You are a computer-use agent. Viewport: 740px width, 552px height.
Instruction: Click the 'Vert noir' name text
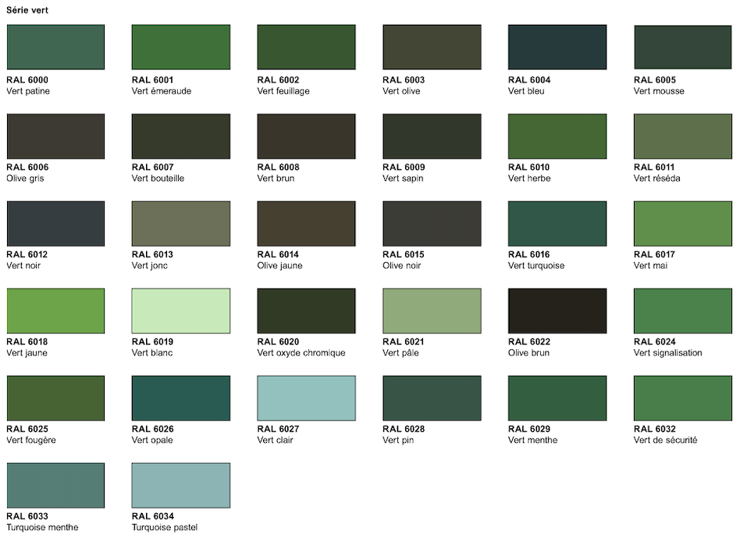(23, 265)
